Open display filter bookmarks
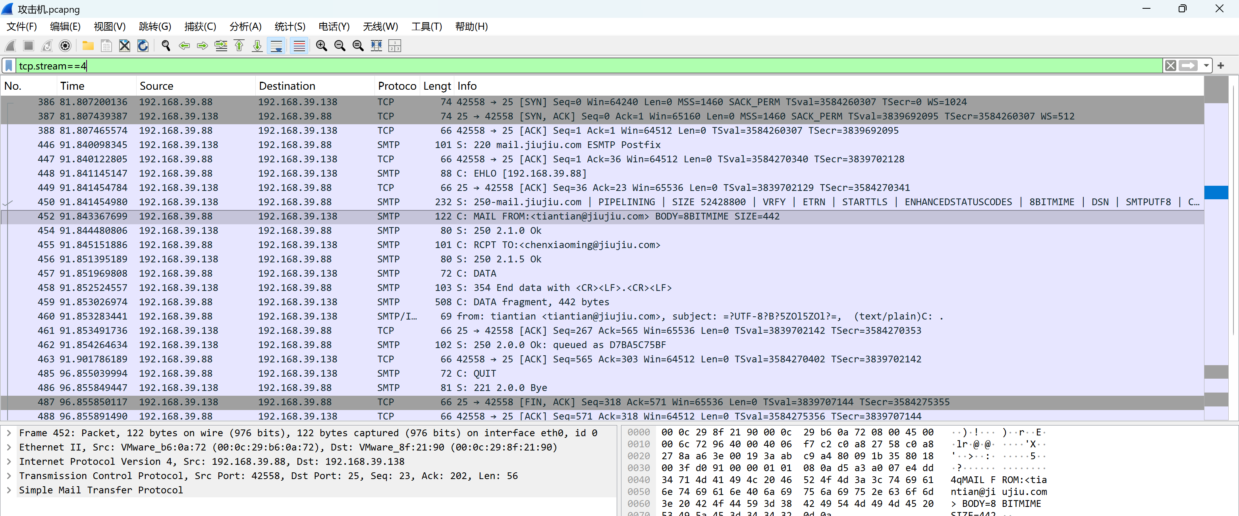The height and width of the screenshot is (516, 1239). point(9,66)
